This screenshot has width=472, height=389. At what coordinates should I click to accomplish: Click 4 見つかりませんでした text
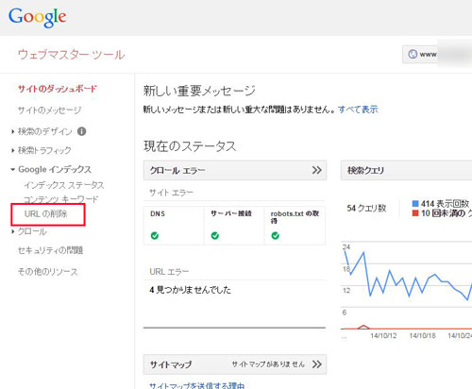tap(191, 290)
